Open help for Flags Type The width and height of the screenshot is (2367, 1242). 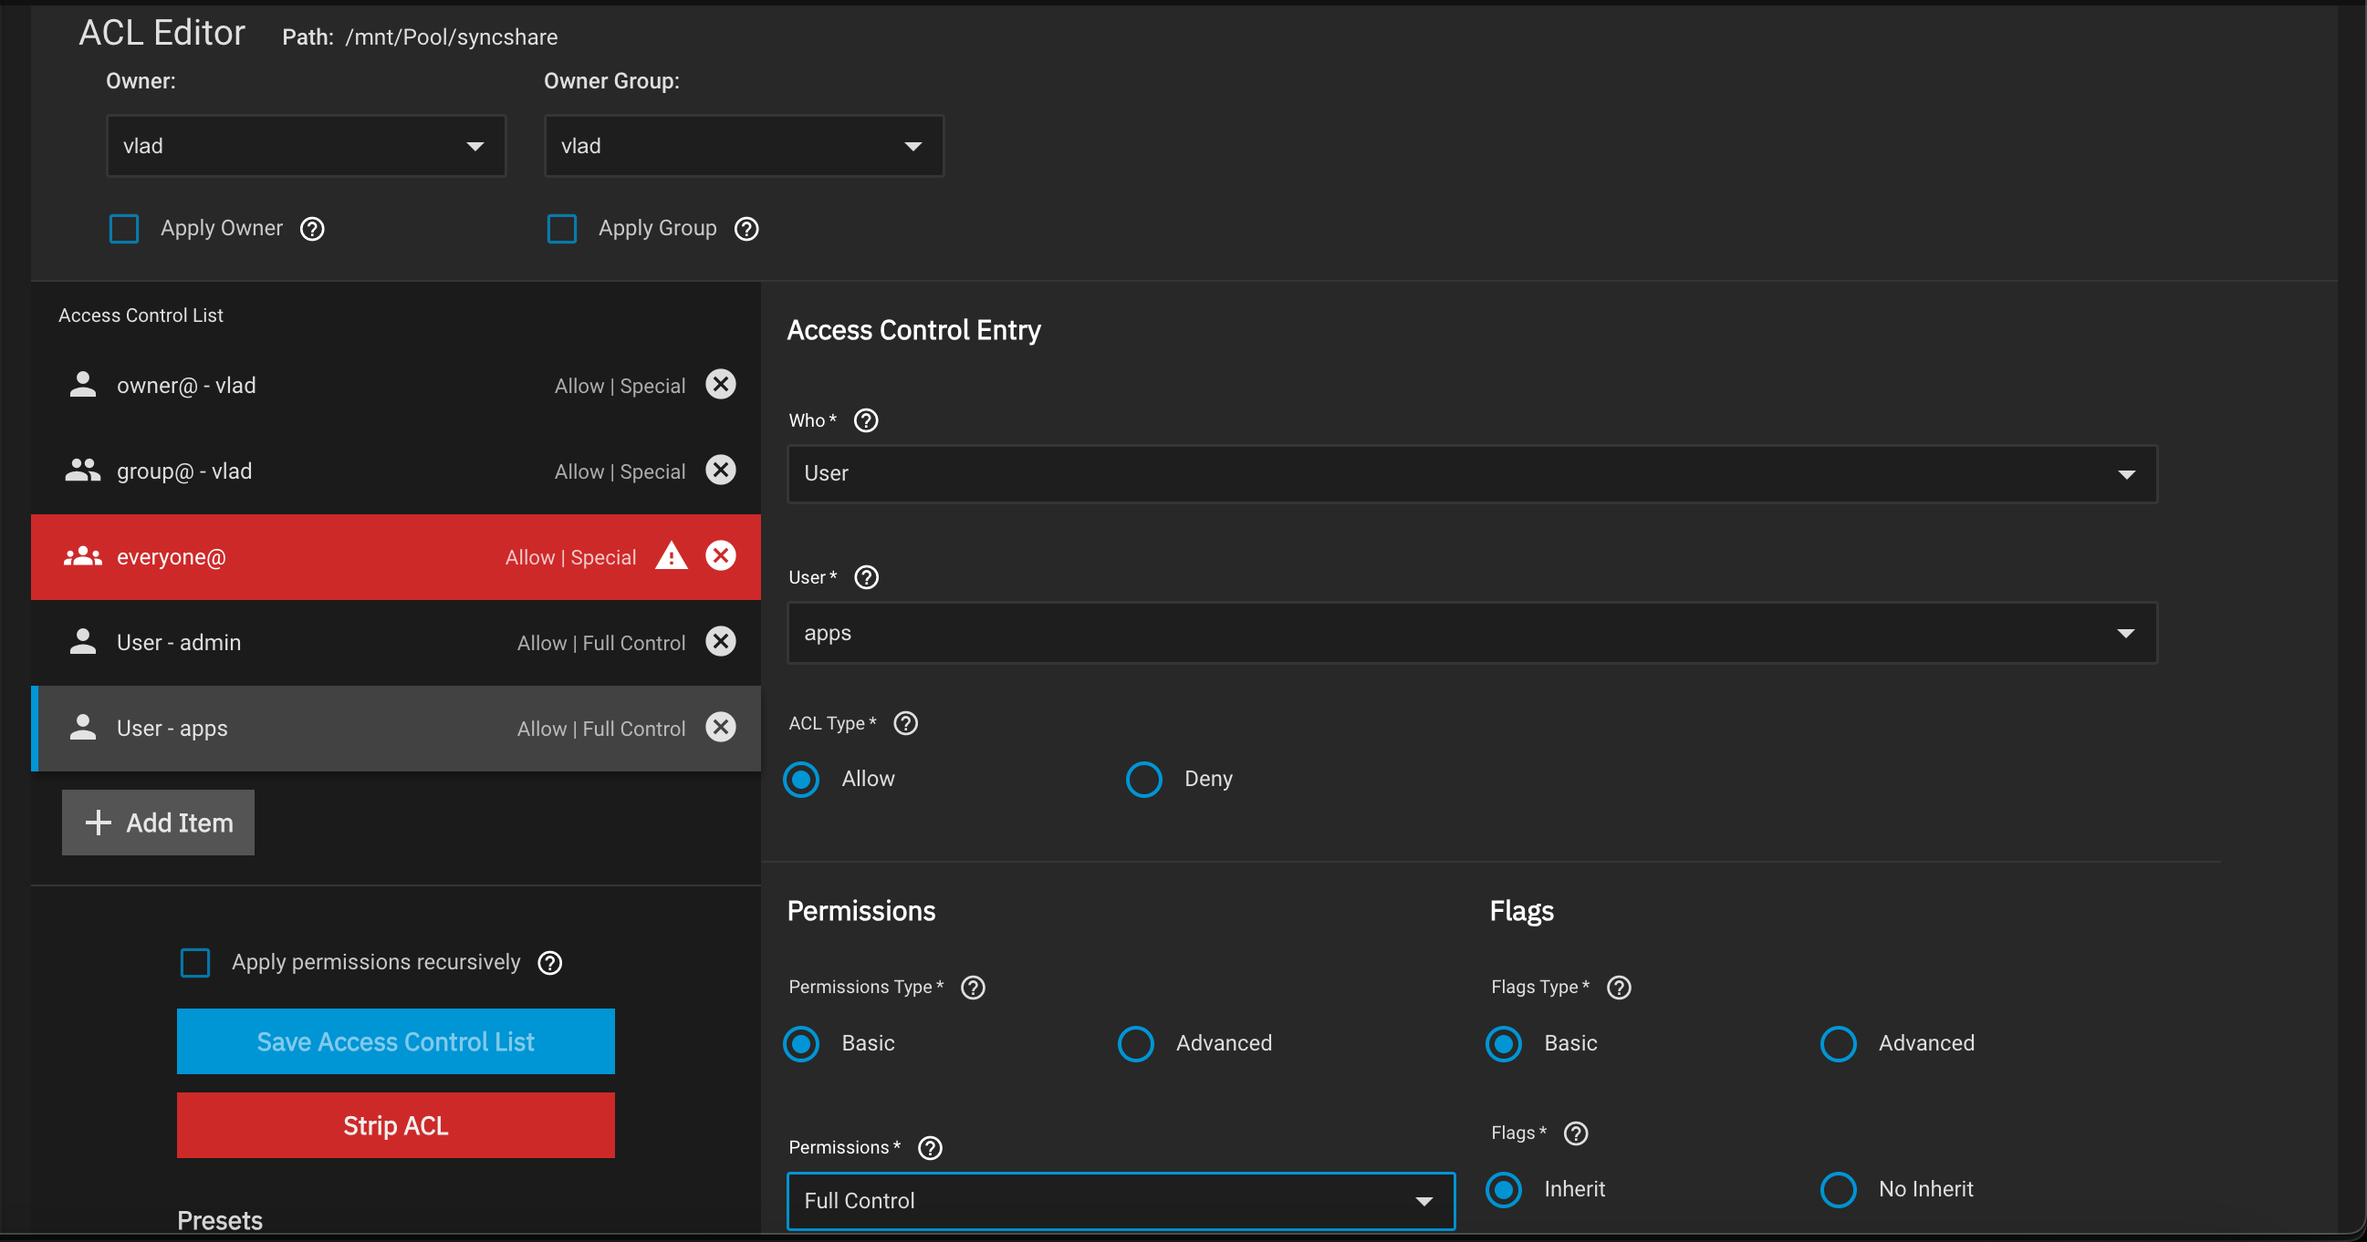click(x=1618, y=988)
